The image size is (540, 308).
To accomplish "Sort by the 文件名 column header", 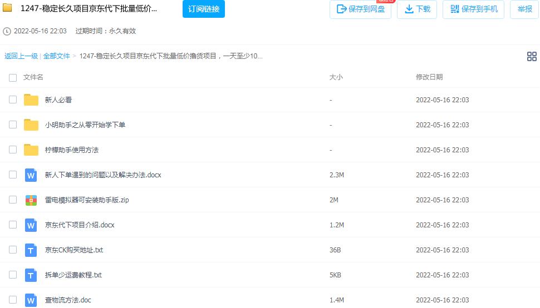I will 33,77.
